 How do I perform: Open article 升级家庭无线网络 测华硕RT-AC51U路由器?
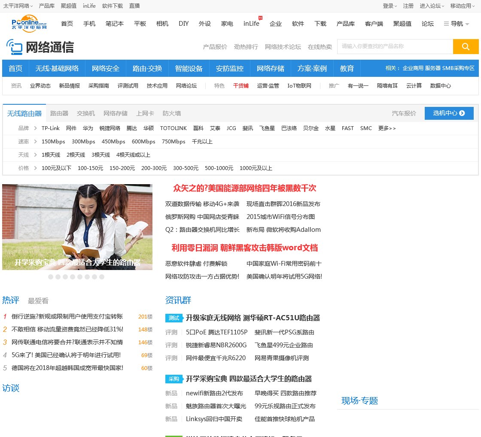tap(253, 318)
